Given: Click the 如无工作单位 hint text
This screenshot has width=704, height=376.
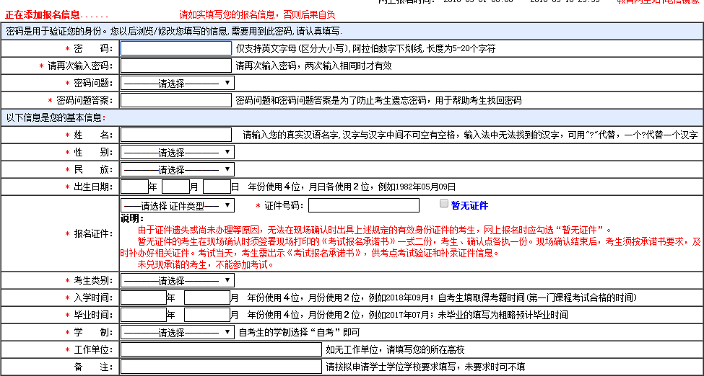Looking at the screenshot, I should coord(395,349).
